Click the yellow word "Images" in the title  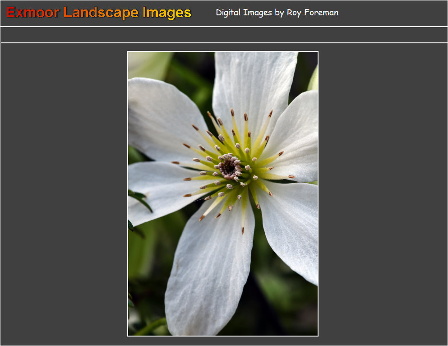pyautogui.click(x=167, y=13)
